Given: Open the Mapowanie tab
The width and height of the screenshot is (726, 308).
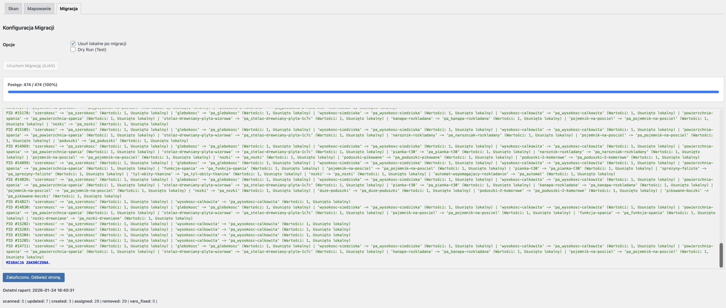Looking at the screenshot, I should click(x=39, y=9).
